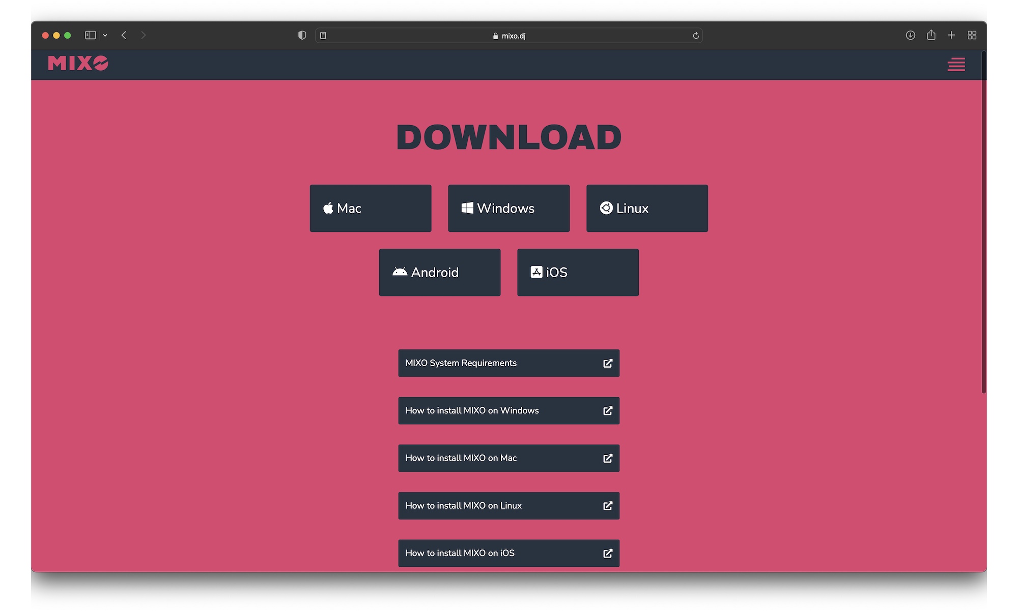The width and height of the screenshot is (1018, 613).
Task: Open How to install MIXO on Mac
Action: 508,458
